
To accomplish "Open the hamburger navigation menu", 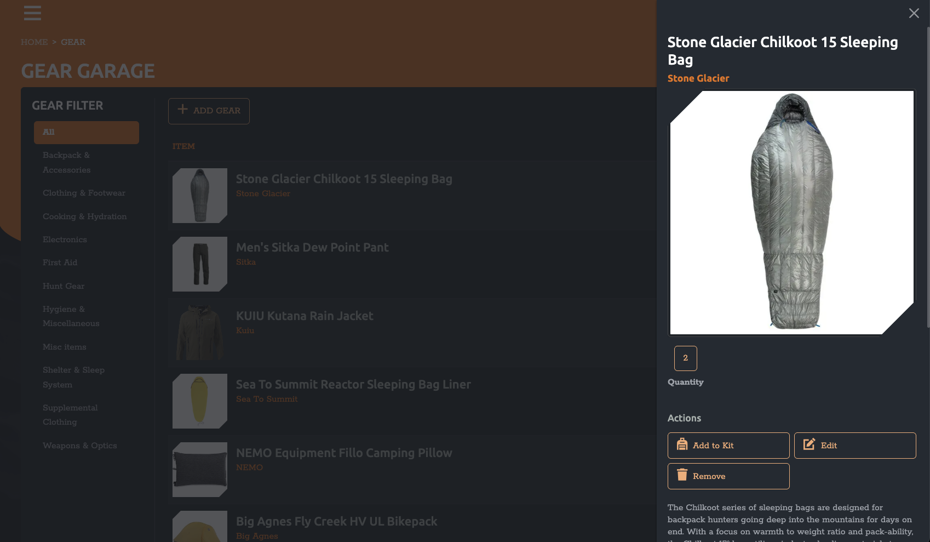I will pyautogui.click(x=32, y=13).
